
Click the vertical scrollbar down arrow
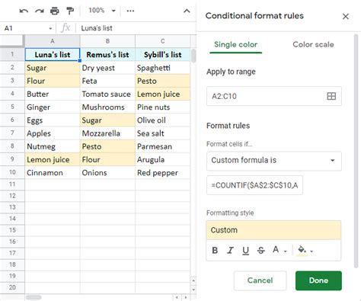click(193, 290)
